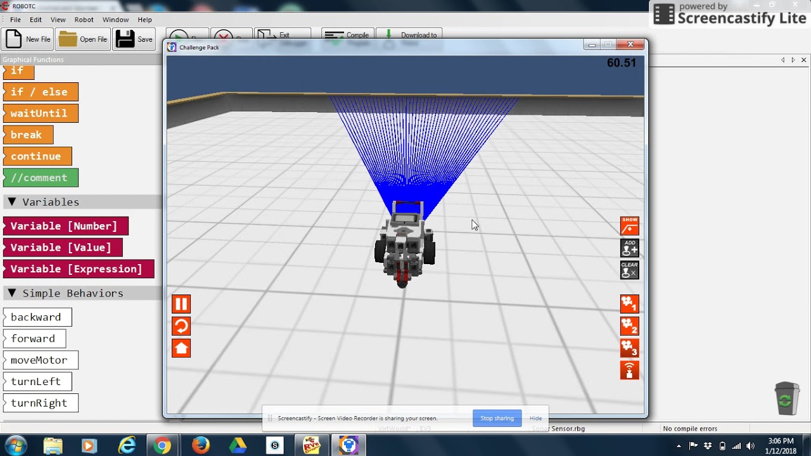The height and width of the screenshot is (456, 811).
Task: Open Google Chrome from taskbar
Action: coord(163,446)
